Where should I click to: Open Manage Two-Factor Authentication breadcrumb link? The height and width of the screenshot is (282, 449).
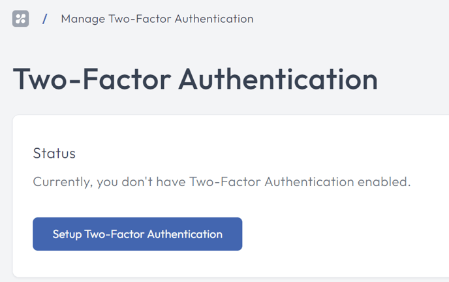(157, 19)
